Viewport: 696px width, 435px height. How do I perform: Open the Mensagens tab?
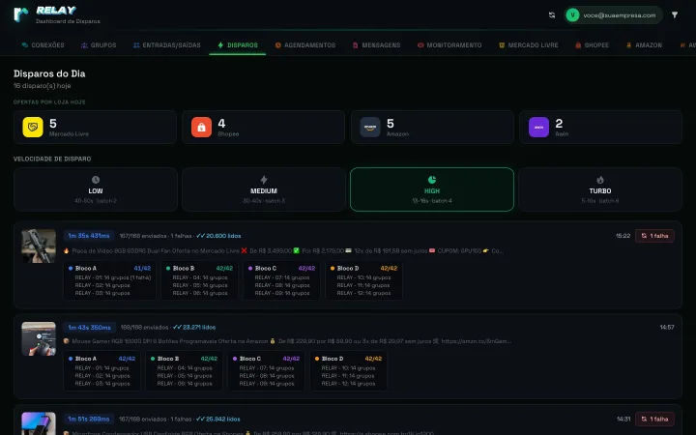[x=376, y=45]
